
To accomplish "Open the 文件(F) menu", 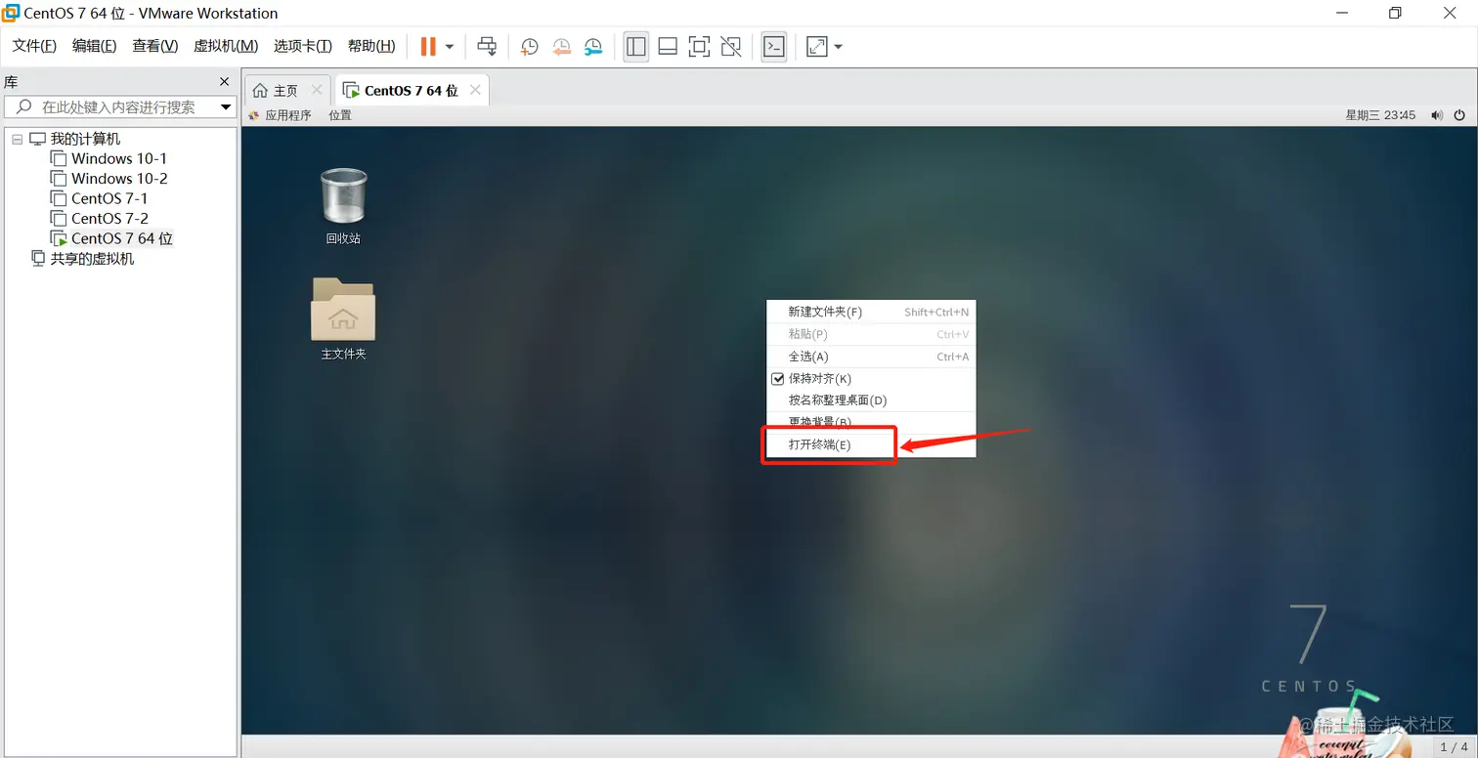I will pyautogui.click(x=34, y=46).
